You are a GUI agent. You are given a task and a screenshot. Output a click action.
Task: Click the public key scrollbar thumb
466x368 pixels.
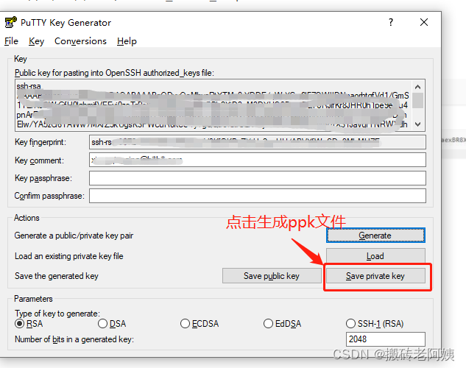click(418, 100)
